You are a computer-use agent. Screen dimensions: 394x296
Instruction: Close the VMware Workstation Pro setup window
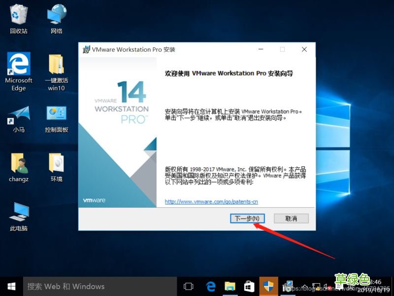coord(304,49)
